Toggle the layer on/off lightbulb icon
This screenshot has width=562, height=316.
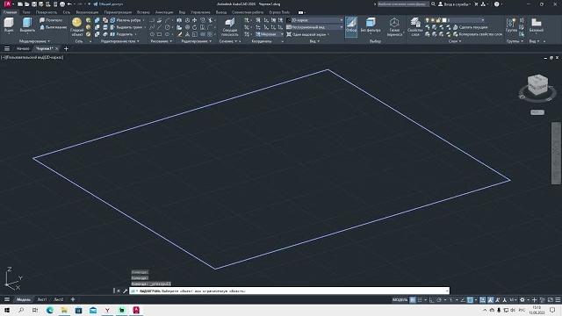coord(428,20)
